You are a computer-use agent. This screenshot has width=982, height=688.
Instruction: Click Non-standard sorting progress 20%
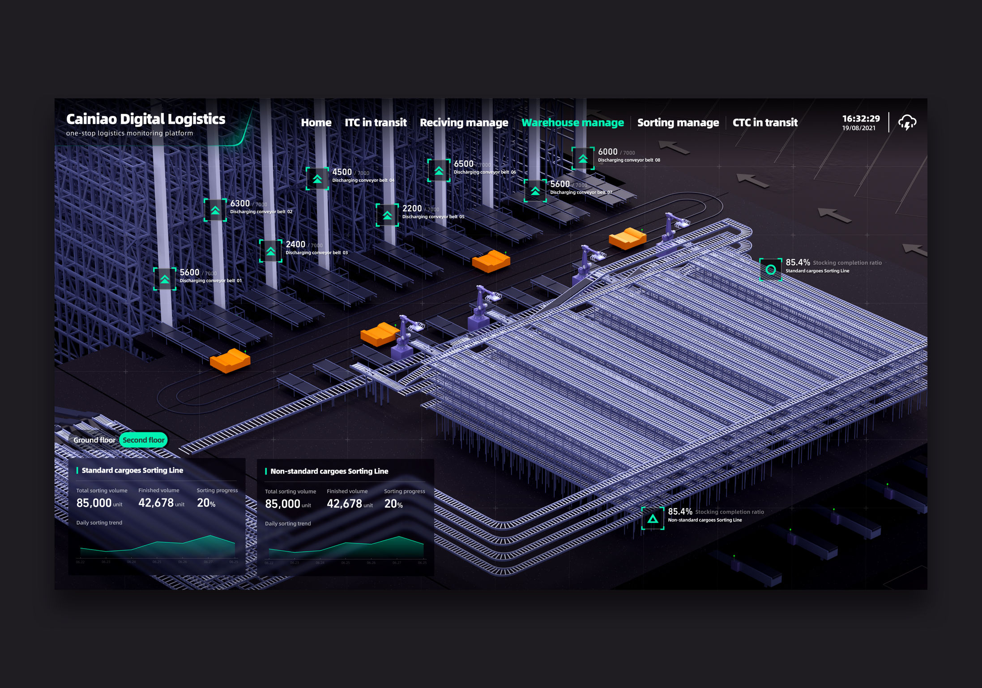[x=393, y=503]
